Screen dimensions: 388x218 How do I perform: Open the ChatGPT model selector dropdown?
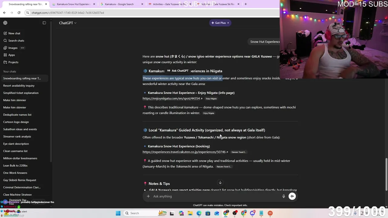68,23
